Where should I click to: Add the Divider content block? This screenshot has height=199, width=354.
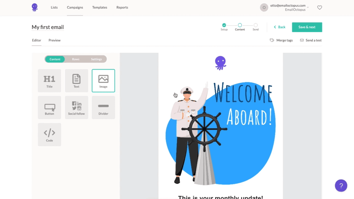[x=103, y=107]
